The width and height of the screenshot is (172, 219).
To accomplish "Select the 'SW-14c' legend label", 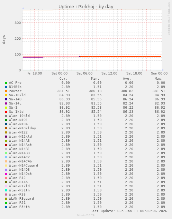I will point(15,103).
